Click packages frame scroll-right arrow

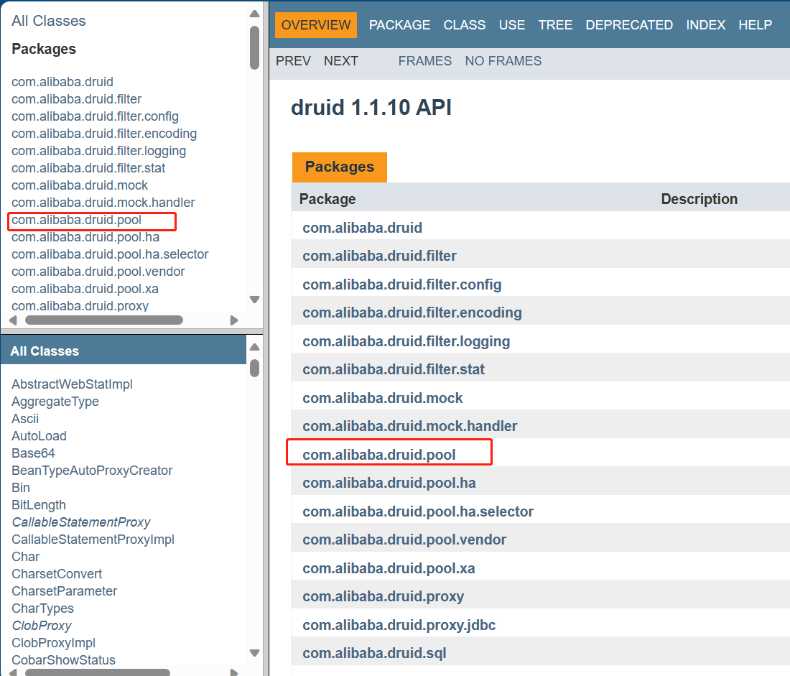[234, 320]
